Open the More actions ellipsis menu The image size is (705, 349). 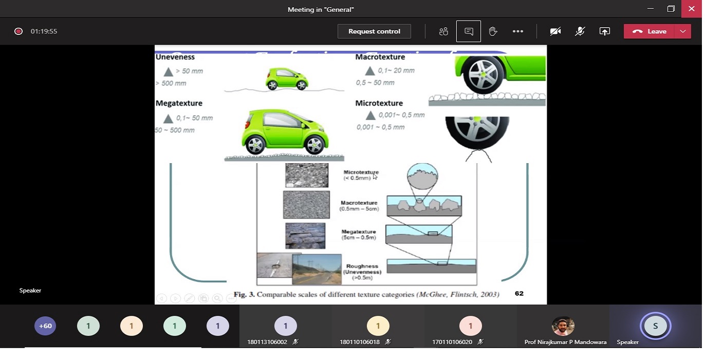[518, 31]
